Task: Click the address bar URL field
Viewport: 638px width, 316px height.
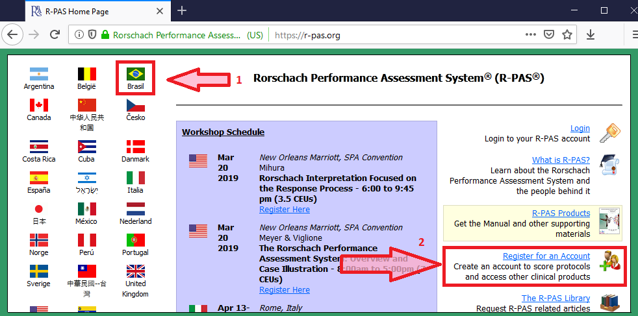Action: [x=390, y=35]
